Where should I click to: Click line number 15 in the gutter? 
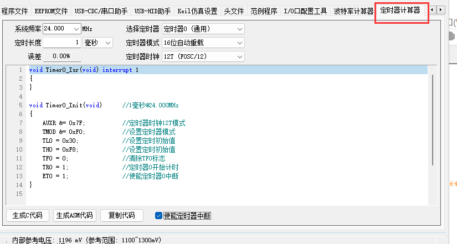(x=19, y=194)
